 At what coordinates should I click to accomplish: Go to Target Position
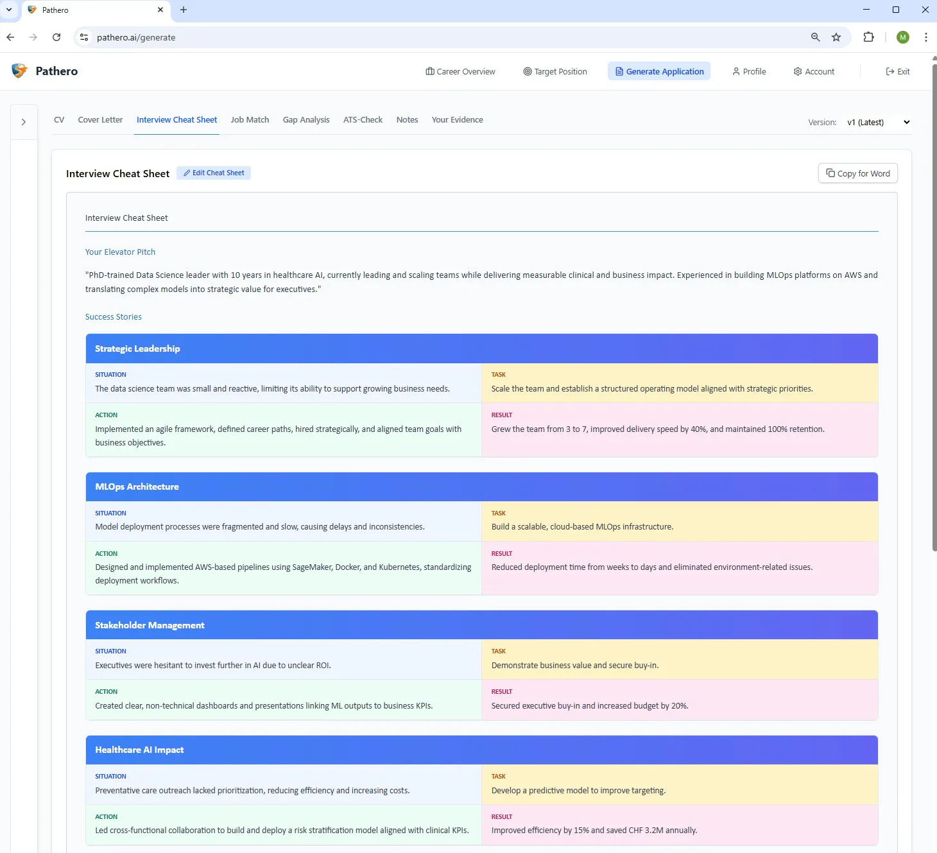point(555,71)
